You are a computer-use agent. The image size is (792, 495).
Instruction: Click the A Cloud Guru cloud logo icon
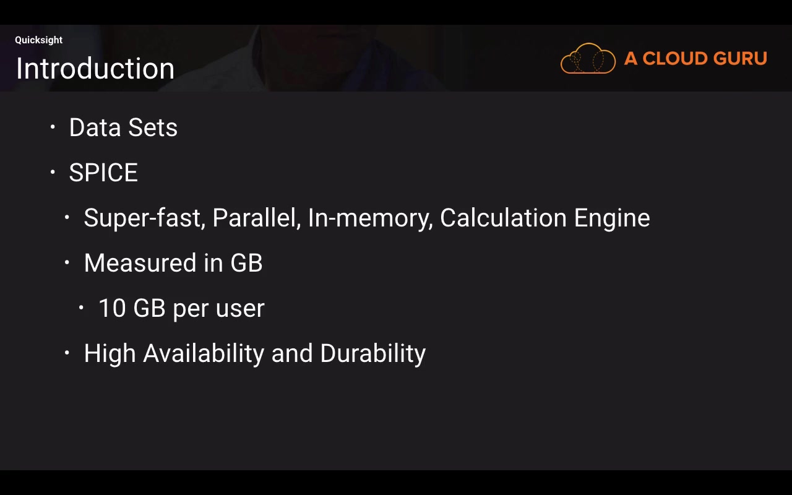coord(588,59)
